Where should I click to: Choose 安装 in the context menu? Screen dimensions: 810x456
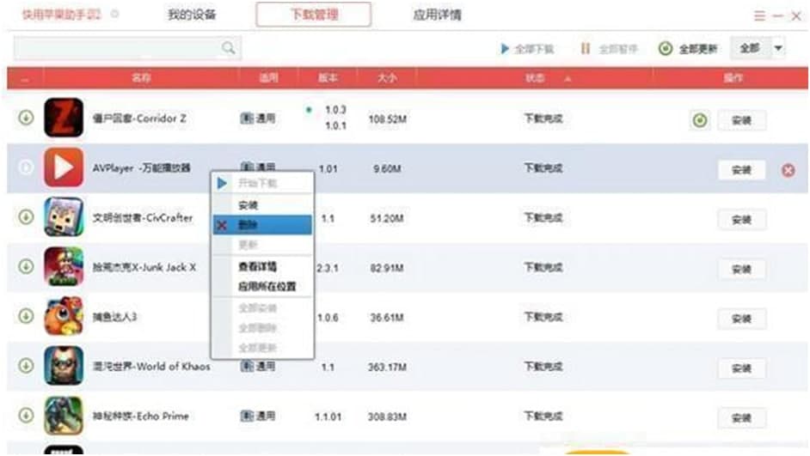pos(263,205)
